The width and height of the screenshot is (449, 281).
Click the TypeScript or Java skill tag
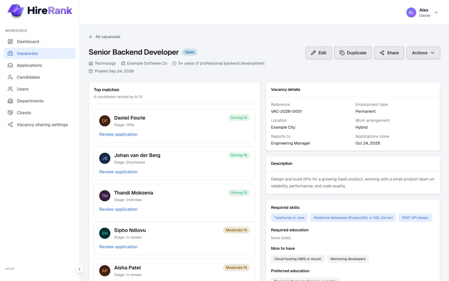tap(289, 218)
